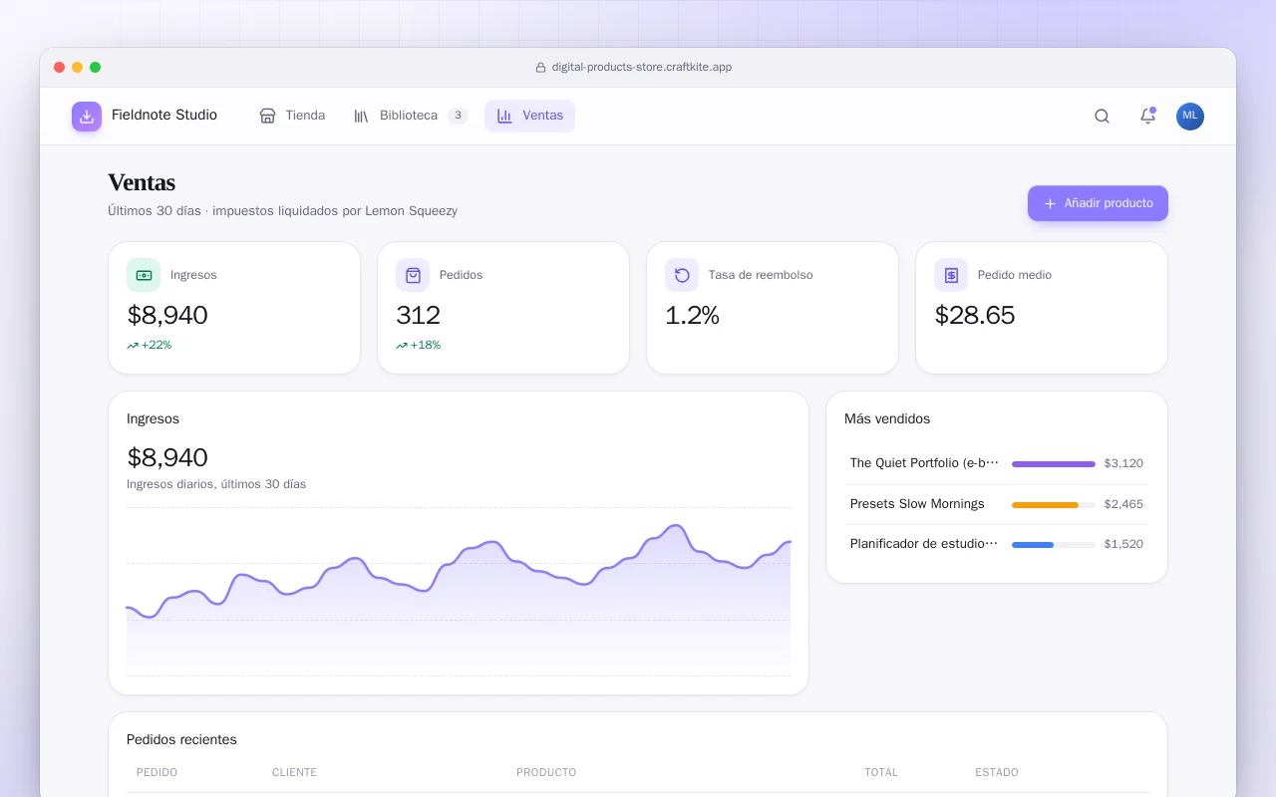Click the address bar URL
1276x797 pixels.
point(642,68)
